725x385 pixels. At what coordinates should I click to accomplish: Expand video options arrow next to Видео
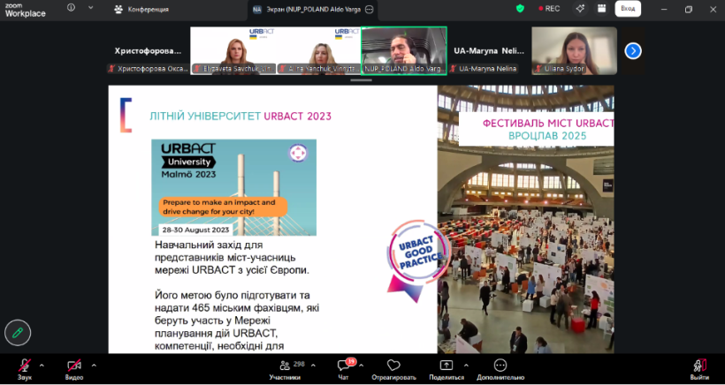94,364
